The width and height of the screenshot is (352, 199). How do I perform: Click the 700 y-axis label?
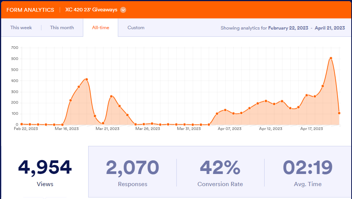[x=15, y=48]
